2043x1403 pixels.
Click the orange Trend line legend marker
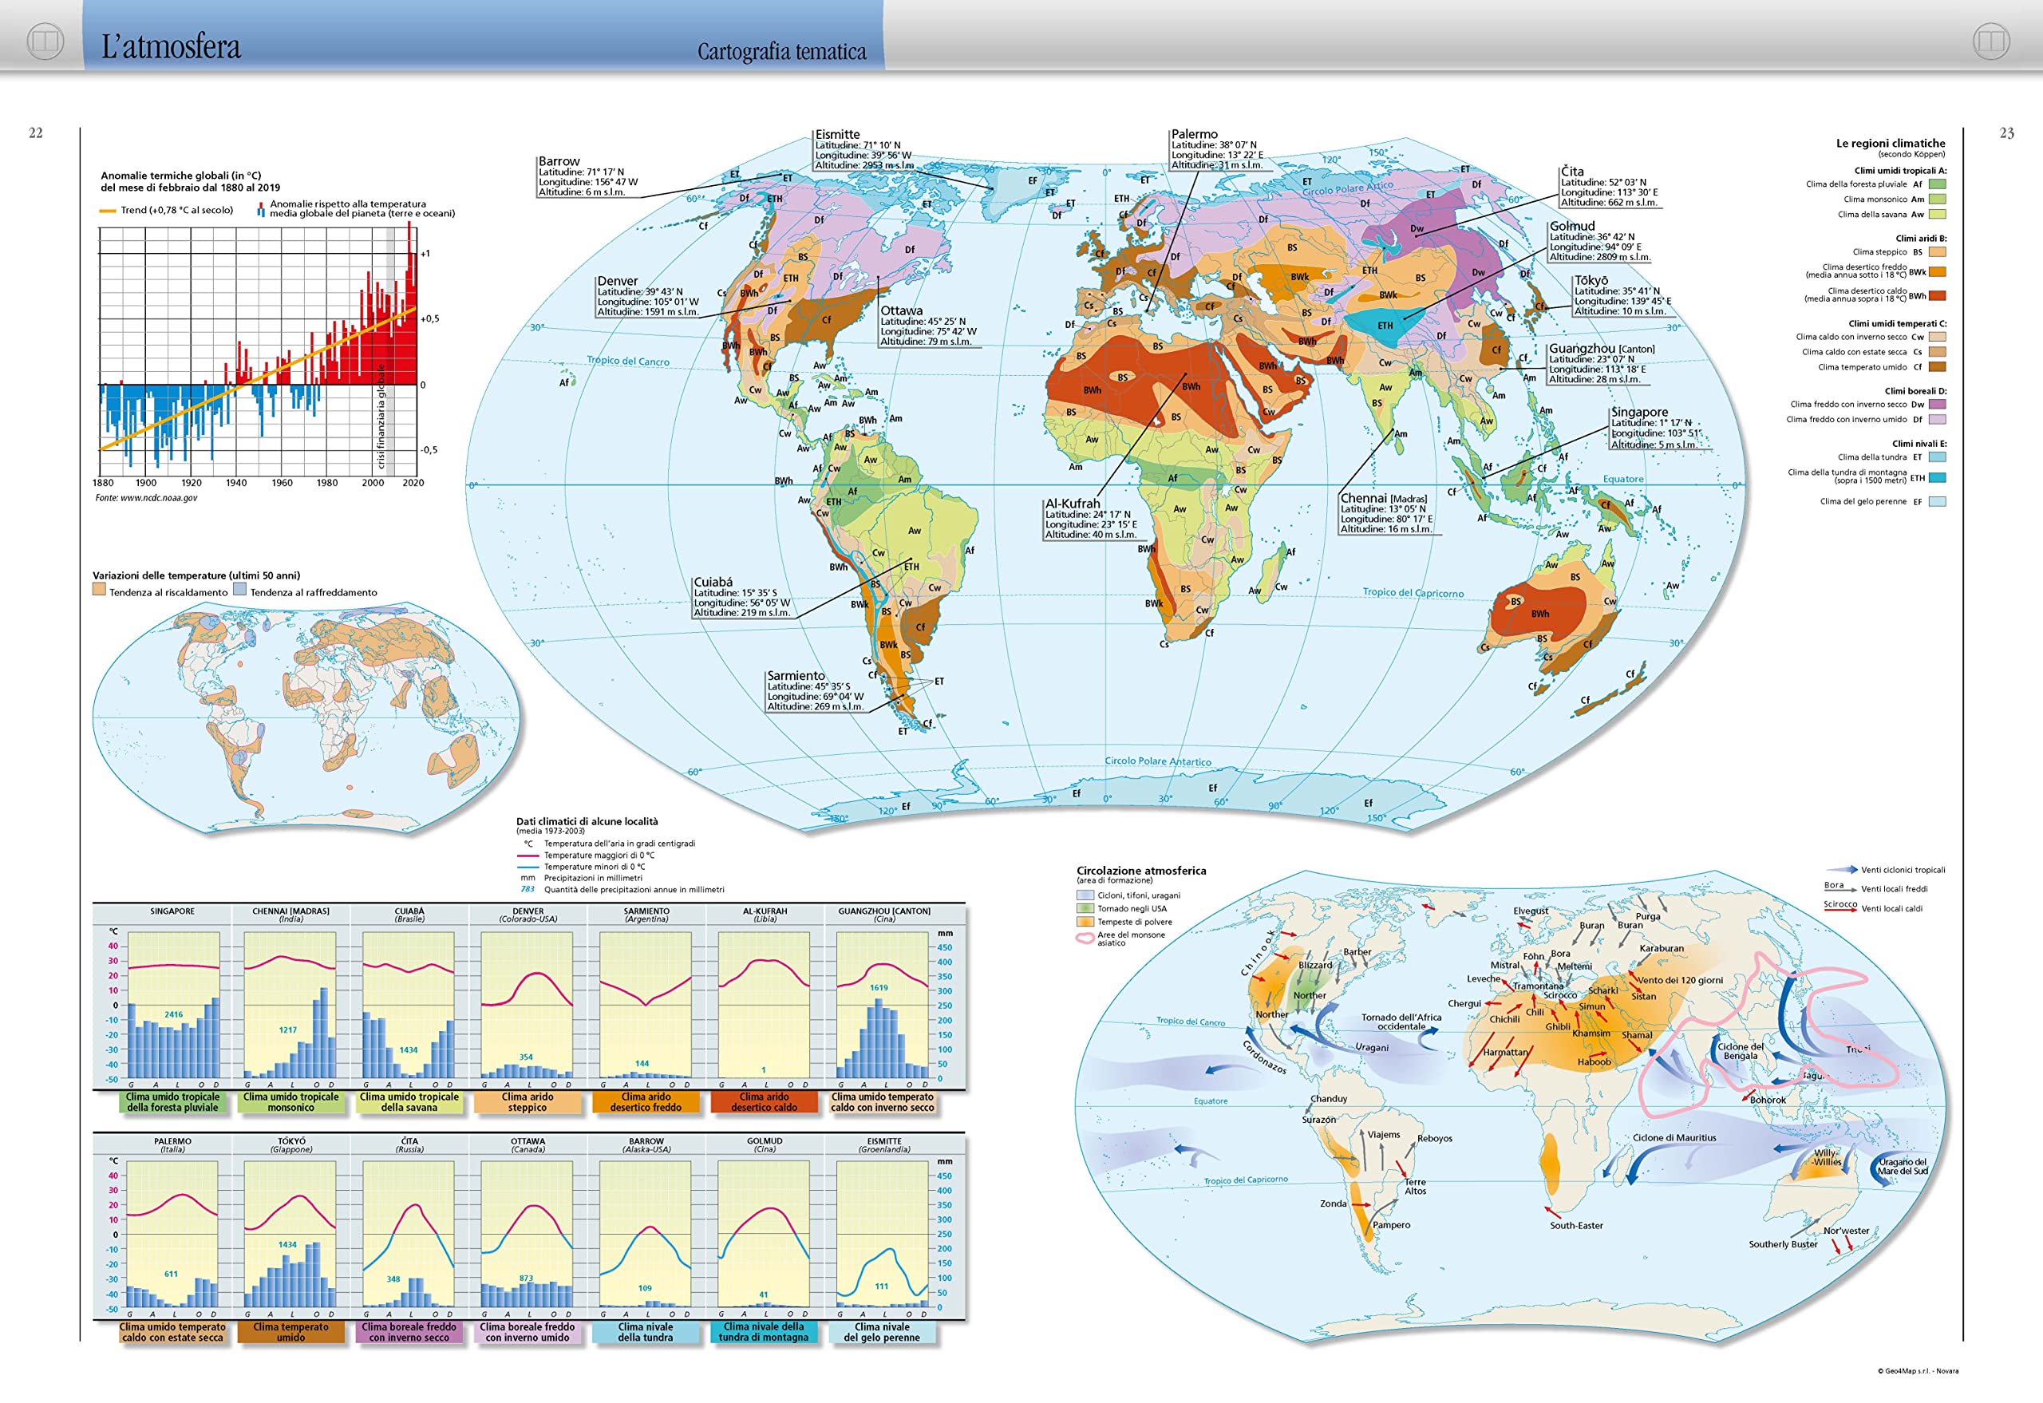108,211
